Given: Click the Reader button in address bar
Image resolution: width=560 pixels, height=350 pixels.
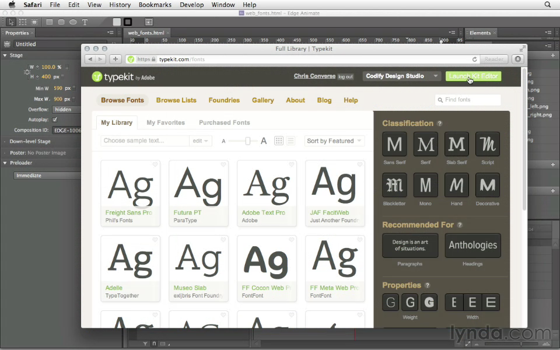Looking at the screenshot, I should (494, 60).
